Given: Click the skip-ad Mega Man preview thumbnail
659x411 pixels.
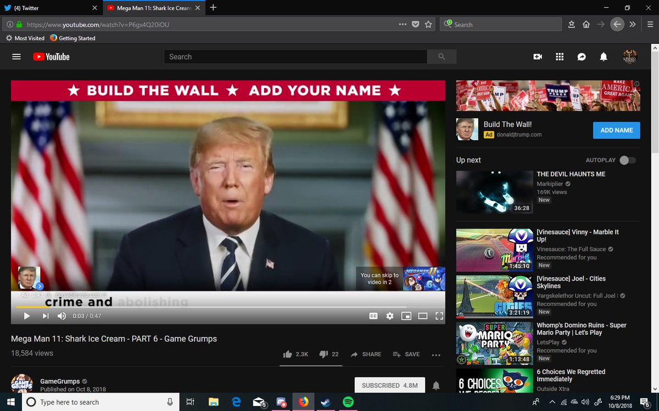Looking at the screenshot, I should click(x=424, y=278).
